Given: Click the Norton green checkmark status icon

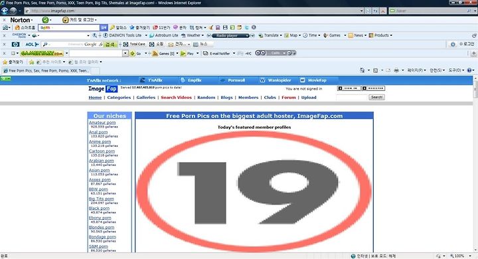Looking at the screenshot, I should [45, 20].
